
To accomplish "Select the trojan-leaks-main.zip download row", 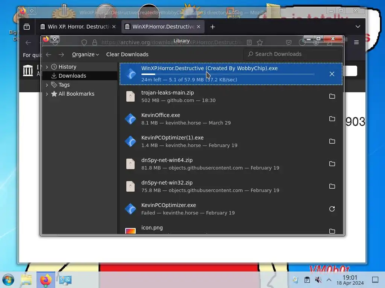I will pyautogui.click(x=231, y=96).
